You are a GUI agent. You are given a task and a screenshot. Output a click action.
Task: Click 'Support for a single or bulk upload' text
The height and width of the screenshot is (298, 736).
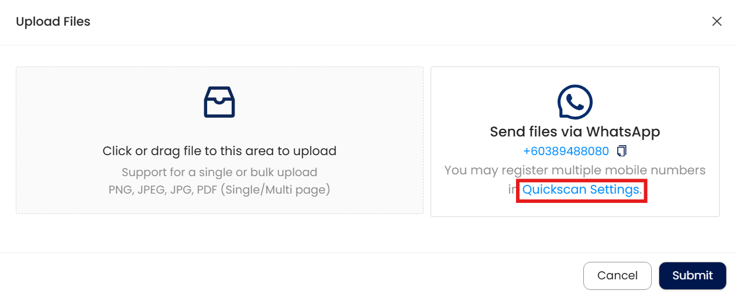click(x=219, y=173)
